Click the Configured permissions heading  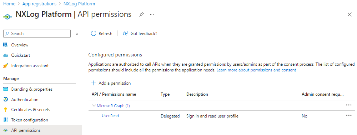click(115, 55)
